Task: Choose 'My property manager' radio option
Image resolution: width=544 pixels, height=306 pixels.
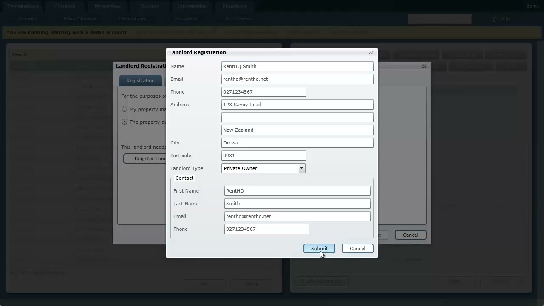Action: 125,109
